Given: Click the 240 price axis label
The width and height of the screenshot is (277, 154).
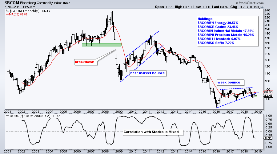Looking at the screenshot, I should click(267, 10).
